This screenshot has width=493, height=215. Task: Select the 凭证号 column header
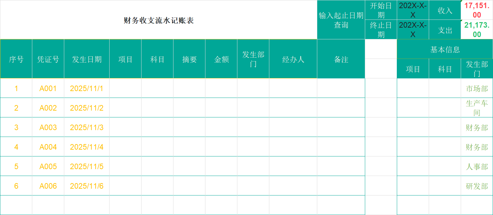[x=48, y=59]
